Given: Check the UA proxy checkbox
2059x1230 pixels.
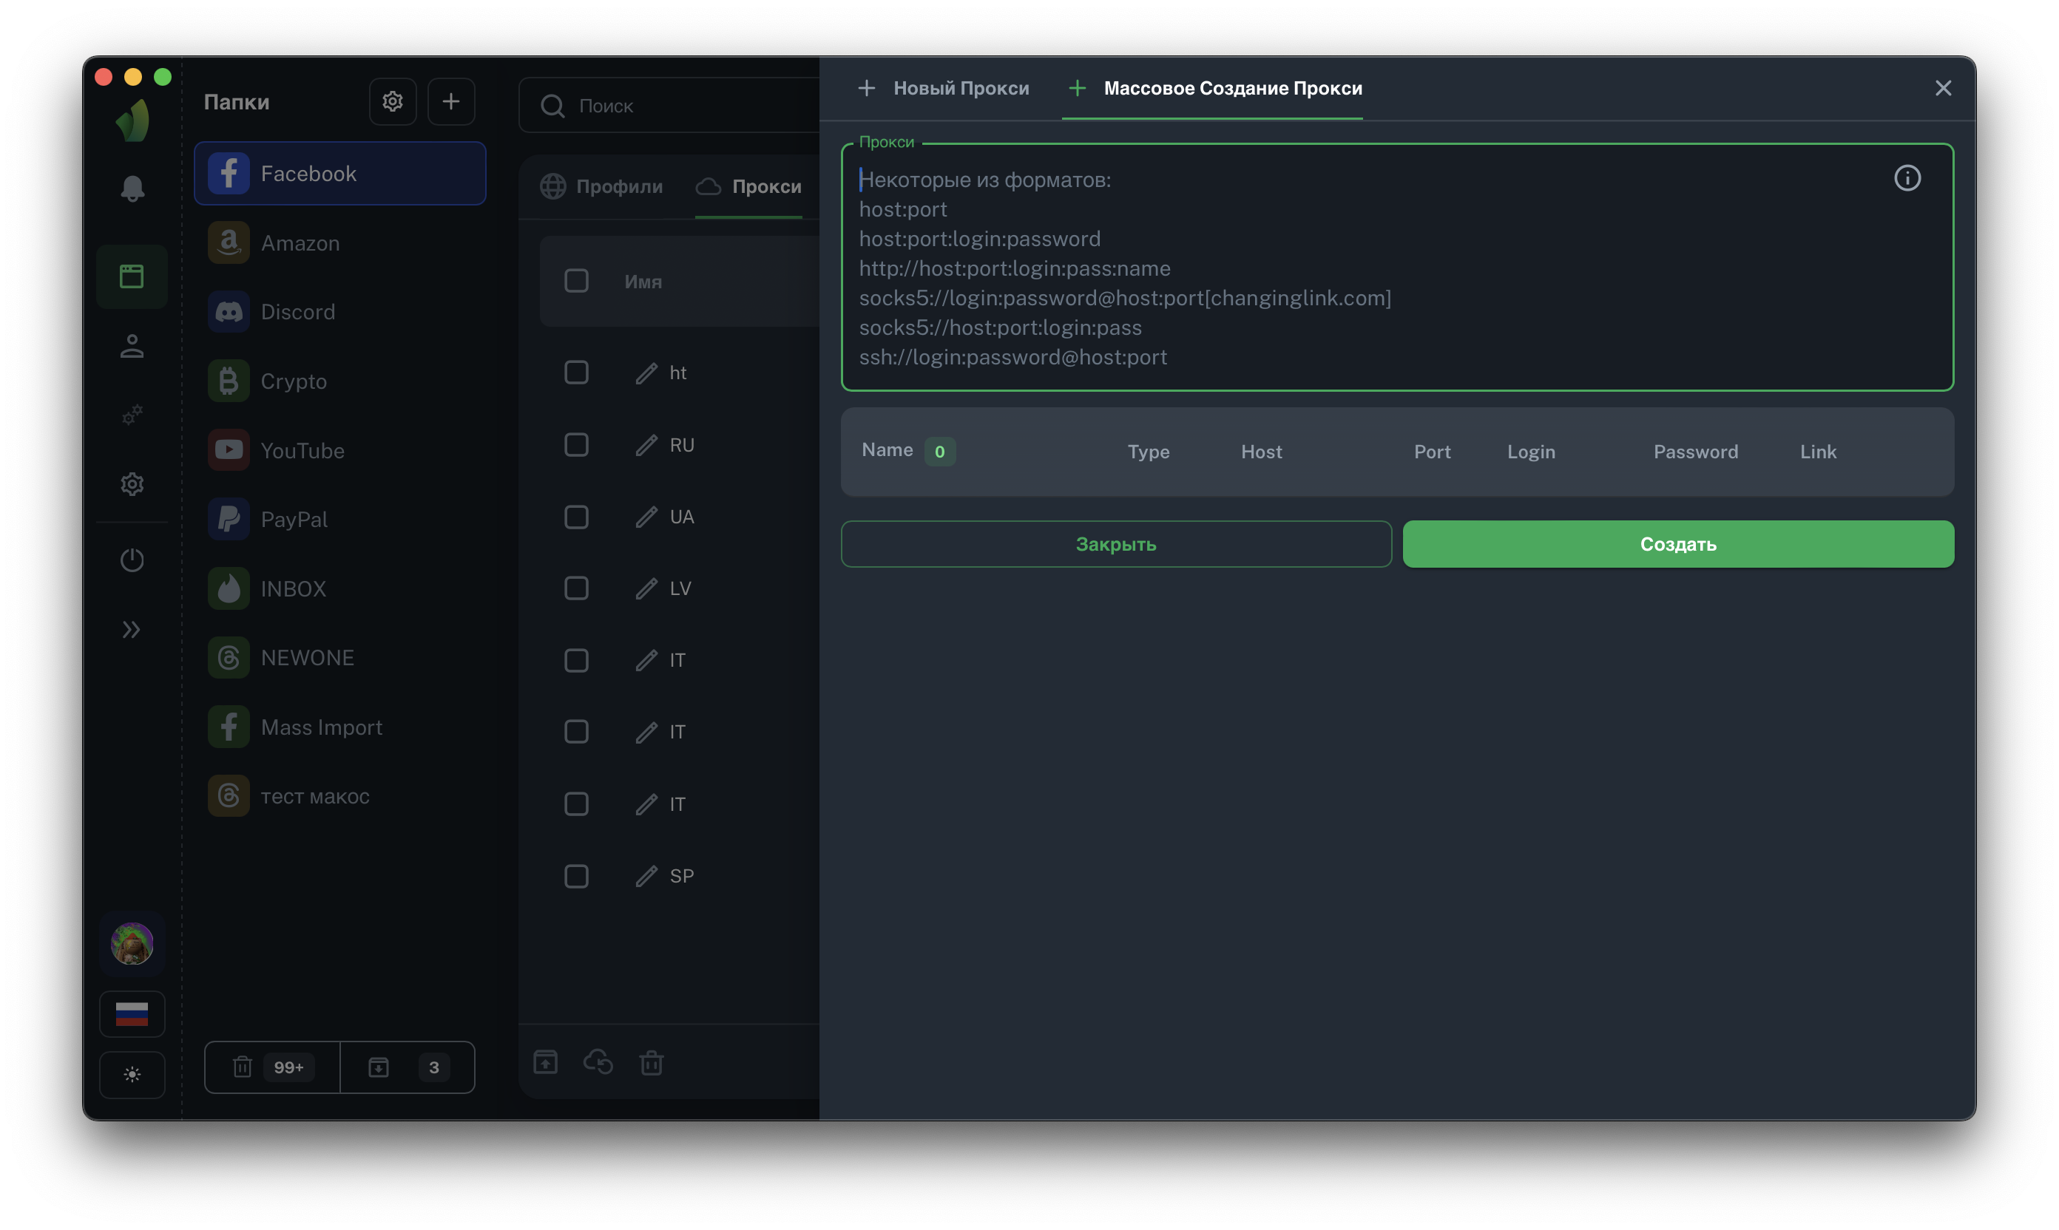Looking at the screenshot, I should point(576,517).
